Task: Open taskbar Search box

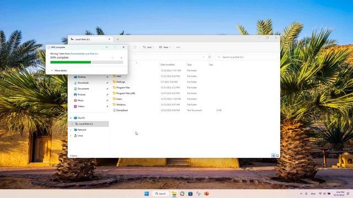Action: (161, 194)
